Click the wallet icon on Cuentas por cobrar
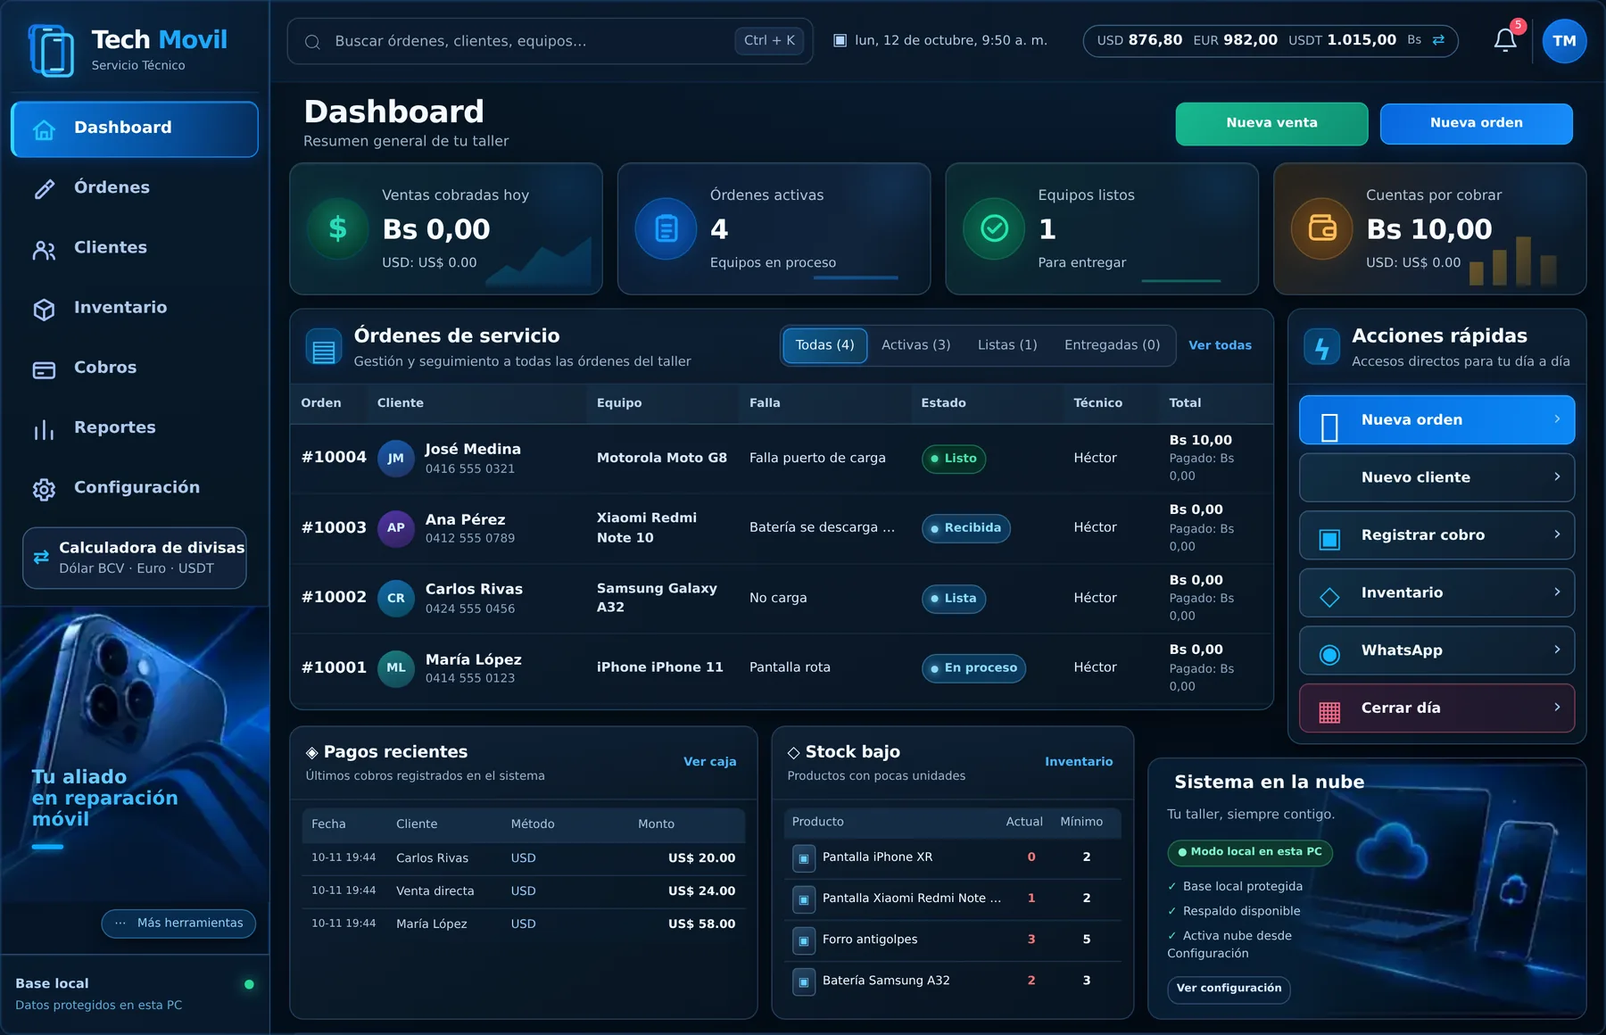The width and height of the screenshot is (1606, 1035). click(1322, 228)
